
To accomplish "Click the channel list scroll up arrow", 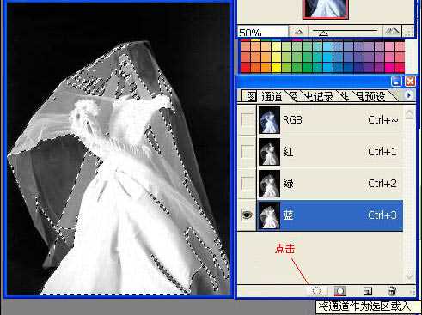I will pyautogui.click(x=409, y=114).
